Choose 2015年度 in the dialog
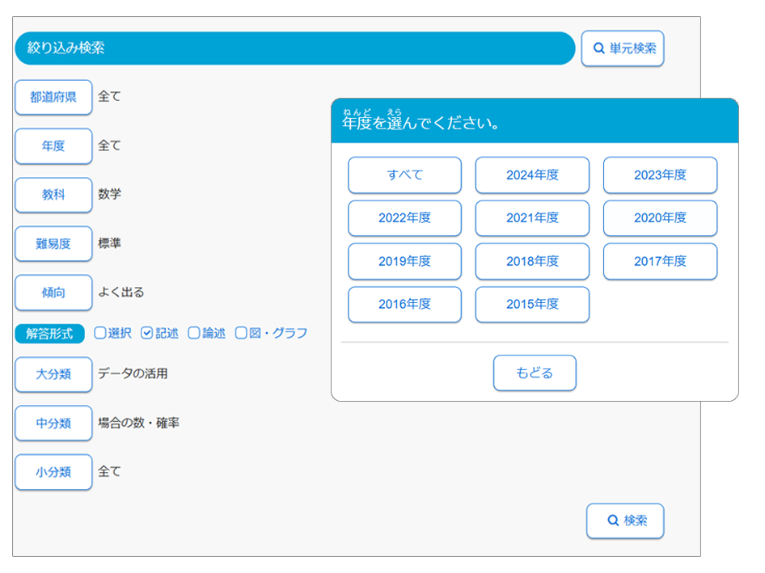This screenshot has height=573, width=765. [532, 305]
